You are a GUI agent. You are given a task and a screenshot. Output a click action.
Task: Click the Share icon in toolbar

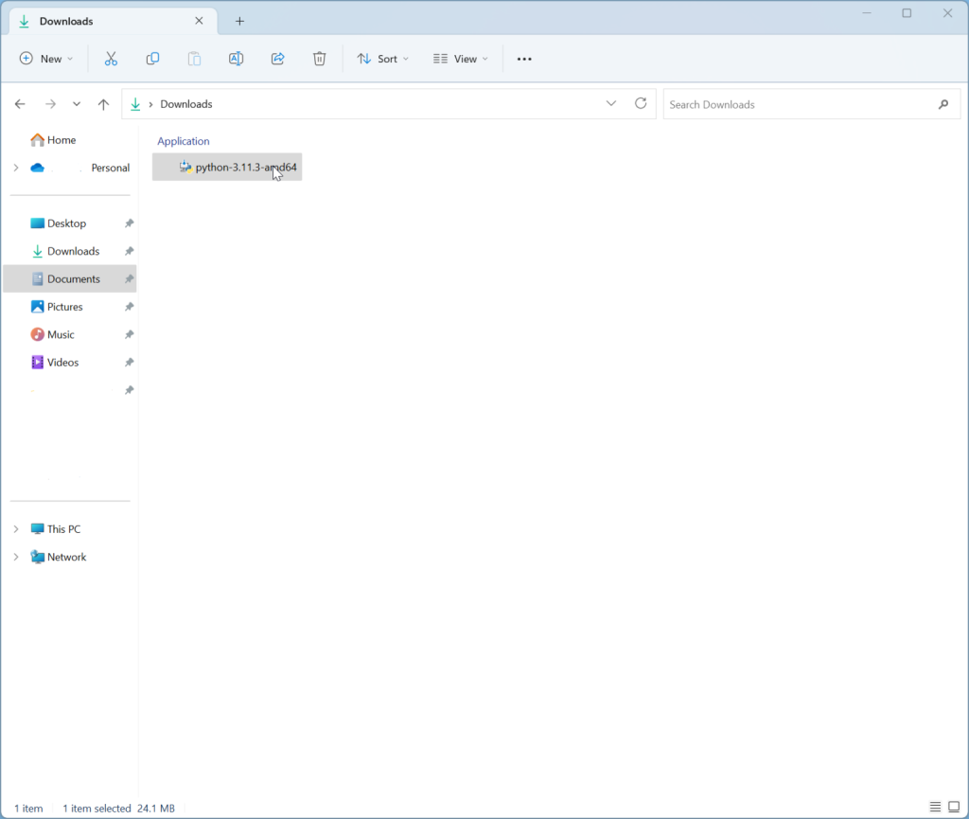pos(277,59)
